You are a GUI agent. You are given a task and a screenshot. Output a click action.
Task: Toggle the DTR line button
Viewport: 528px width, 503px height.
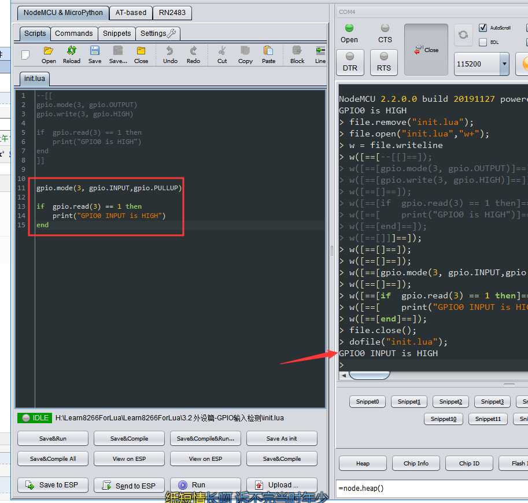[x=350, y=62]
